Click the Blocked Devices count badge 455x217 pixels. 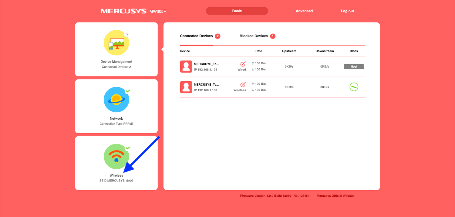[x=273, y=36]
